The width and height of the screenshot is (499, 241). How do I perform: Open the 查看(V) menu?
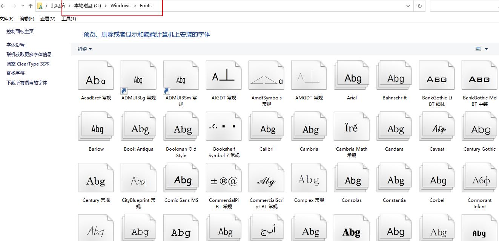(x=47, y=18)
